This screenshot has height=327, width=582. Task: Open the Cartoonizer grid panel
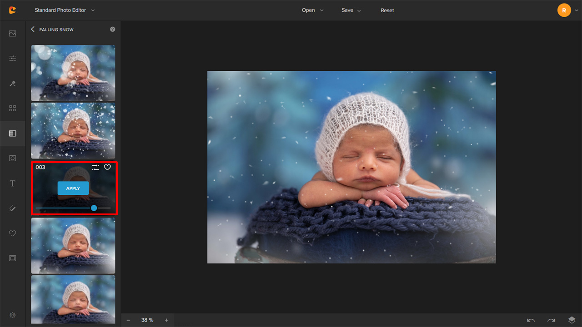tap(12, 108)
